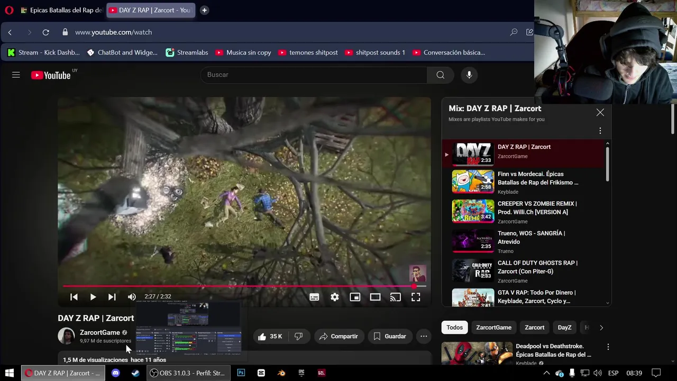Reload the page
The height and width of the screenshot is (381, 677).
(x=46, y=32)
